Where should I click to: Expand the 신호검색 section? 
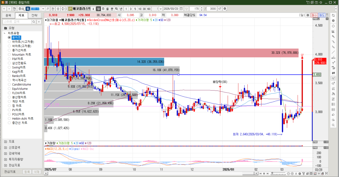(6, 147)
